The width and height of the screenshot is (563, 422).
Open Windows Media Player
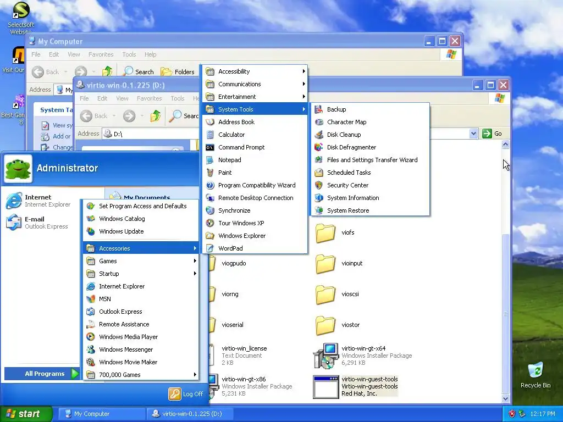tap(141, 337)
